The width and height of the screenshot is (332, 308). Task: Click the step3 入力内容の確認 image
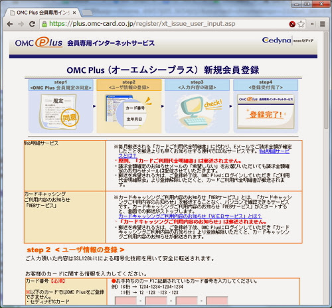[197, 106]
